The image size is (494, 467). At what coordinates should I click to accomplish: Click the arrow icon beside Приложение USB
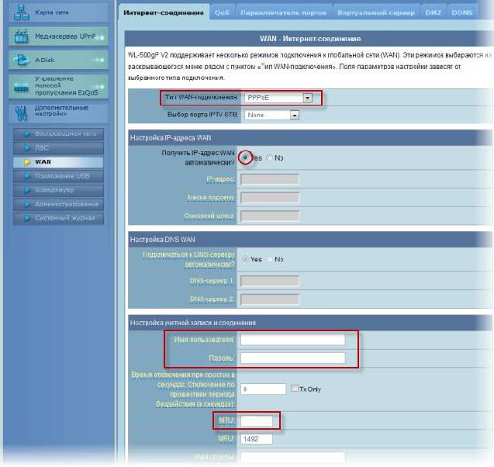(27, 176)
